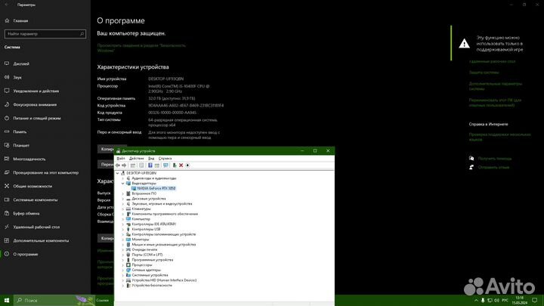
Task: Collapse the Видеоадаптеры category in Device Manager
Action: pos(123,183)
